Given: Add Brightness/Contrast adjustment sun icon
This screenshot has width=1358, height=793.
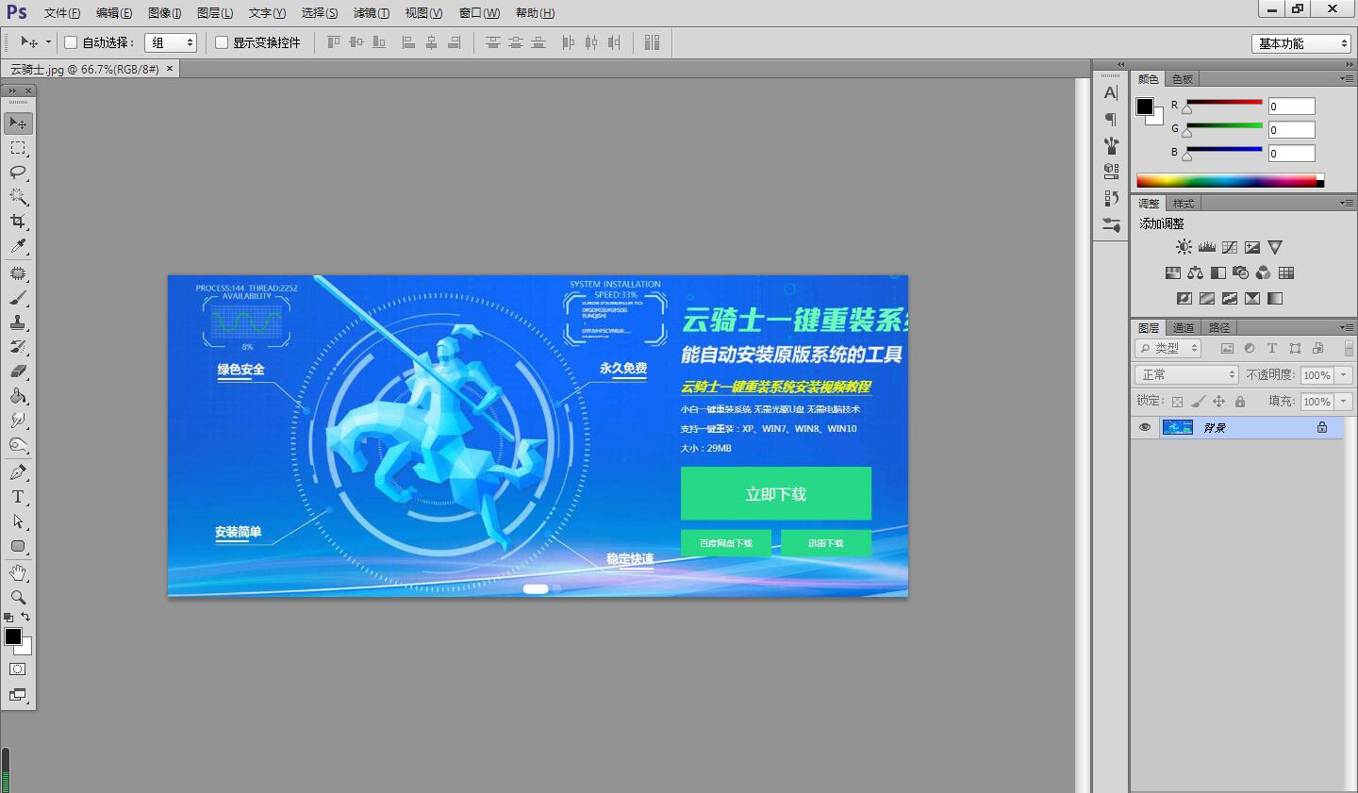Looking at the screenshot, I should point(1184,247).
